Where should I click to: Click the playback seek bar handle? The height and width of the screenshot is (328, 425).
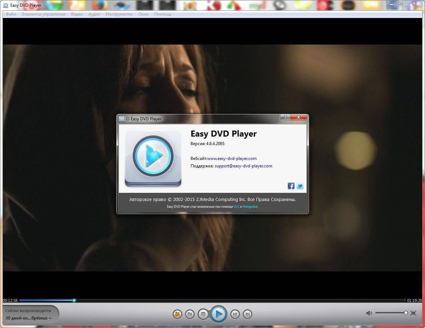click(74, 300)
